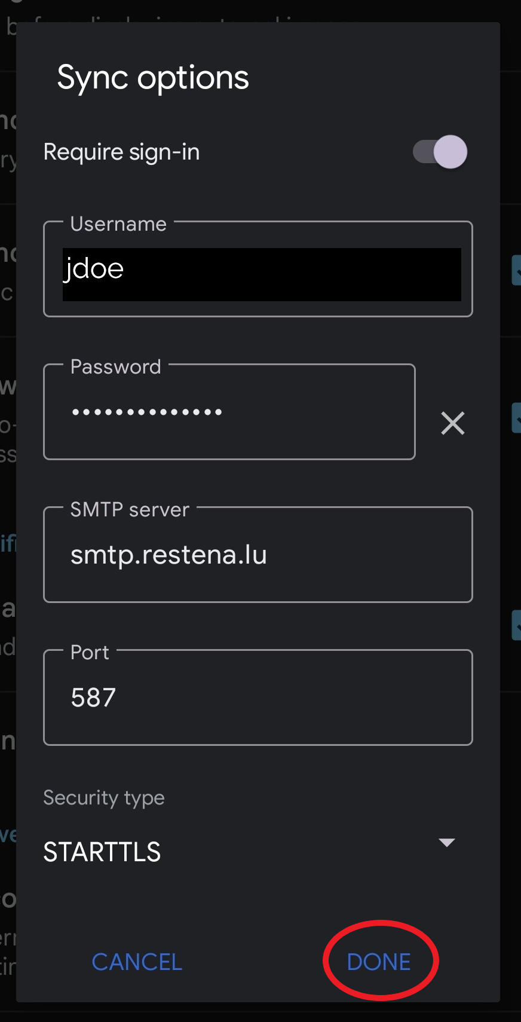This screenshot has width=521, height=1022.
Task: Tap the Username floating label
Action: point(118,224)
